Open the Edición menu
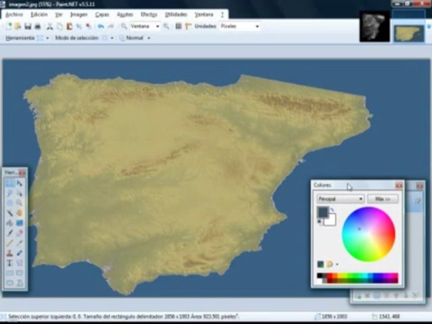 39,14
